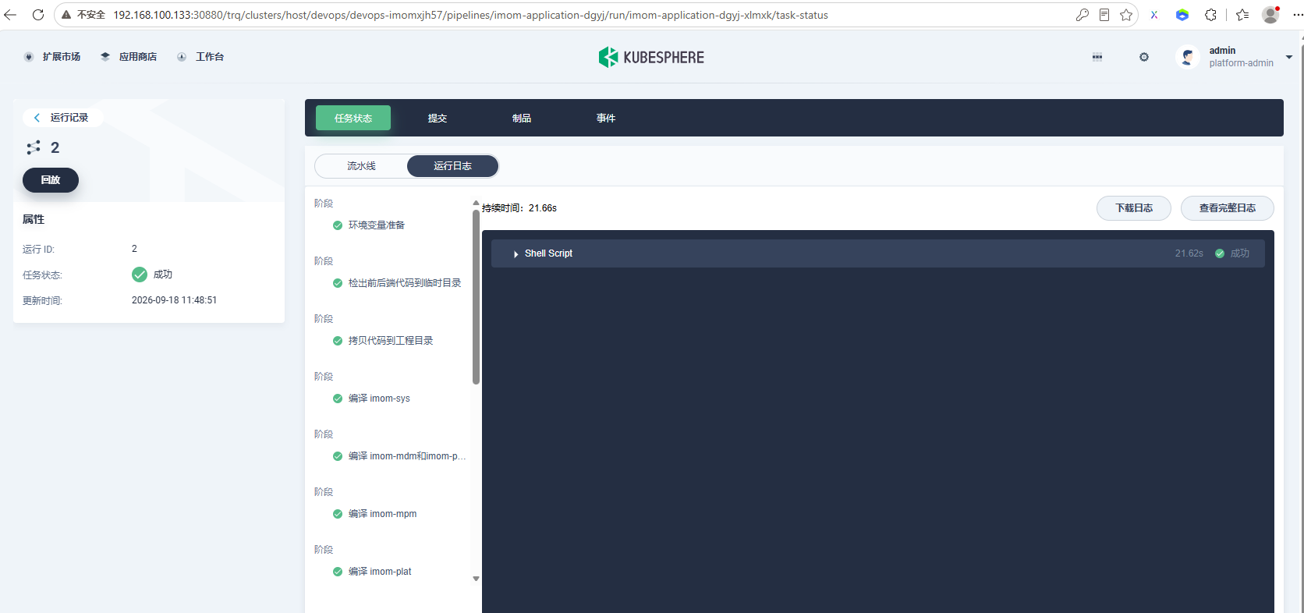The width and height of the screenshot is (1304, 613).
Task: Open browser favorites list icon
Action: pyautogui.click(x=1242, y=15)
